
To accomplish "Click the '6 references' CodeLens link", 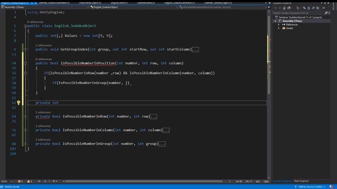I will (x=35, y=22).
